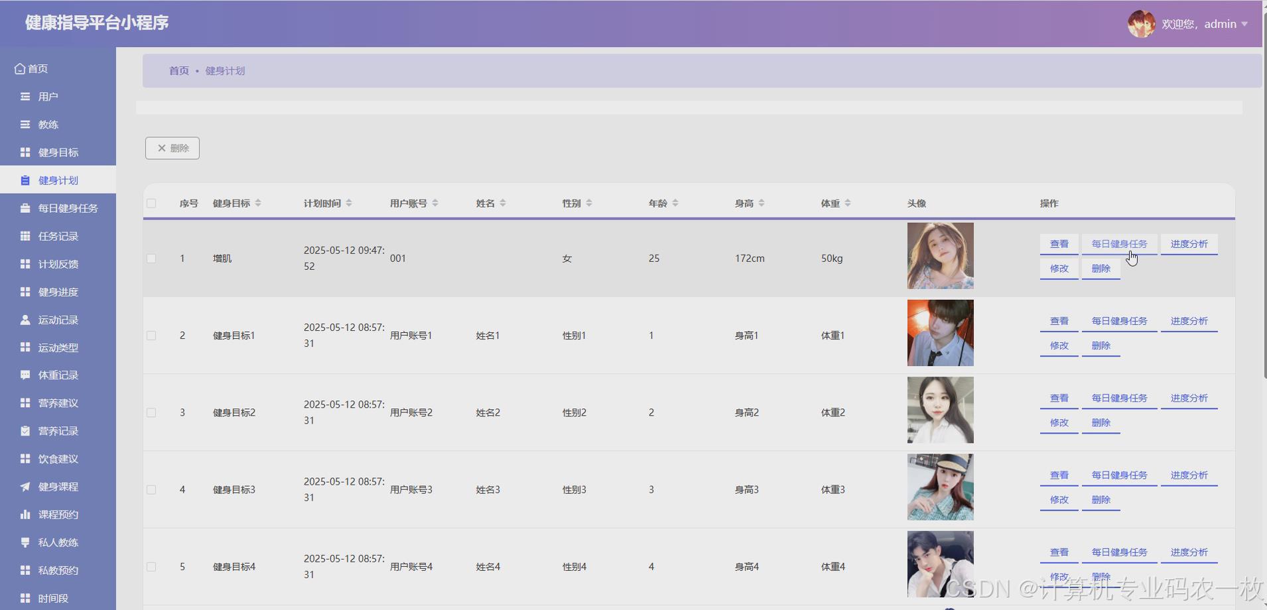
Task: Sort by 体重 column arrows
Action: pyautogui.click(x=848, y=203)
